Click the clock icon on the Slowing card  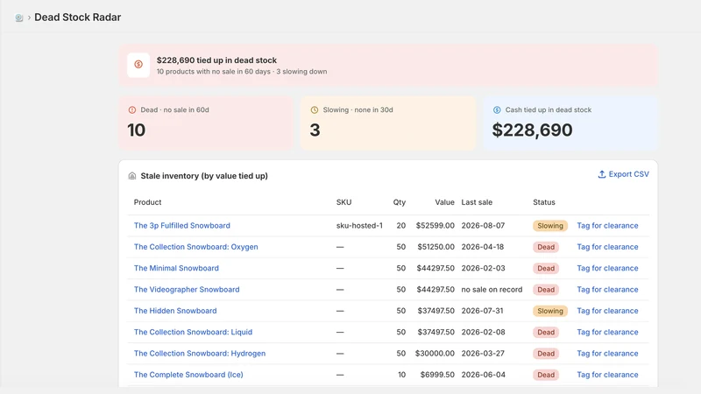click(x=315, y=110)
